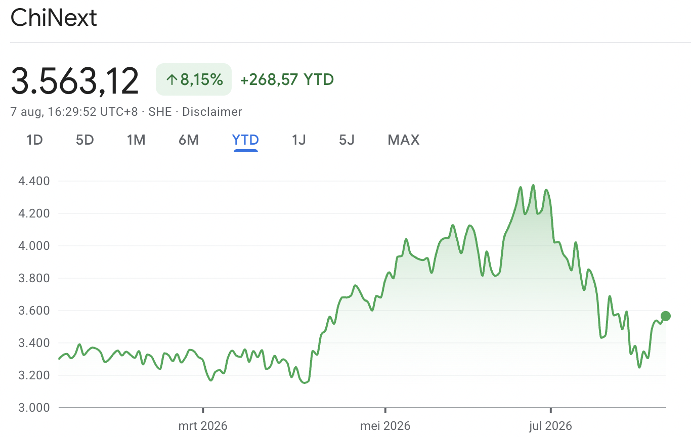
Task: Click the 3.563,12 index value
Action: [x=75, y=81]
